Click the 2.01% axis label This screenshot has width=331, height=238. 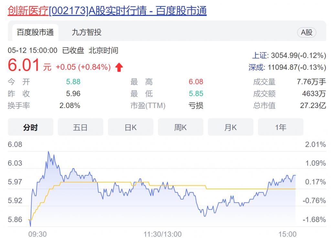315,145
